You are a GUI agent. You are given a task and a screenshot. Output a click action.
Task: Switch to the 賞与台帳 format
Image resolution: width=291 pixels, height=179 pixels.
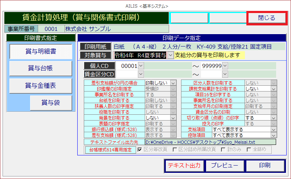point(41,68)
